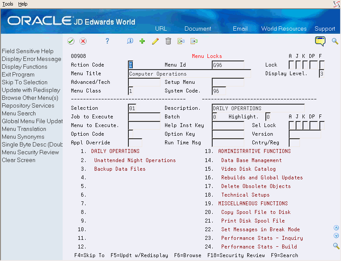This screenshot has width=341, height=261.
Task: Select Unattended Night Operations menu entry
Action: pos(135,160)
